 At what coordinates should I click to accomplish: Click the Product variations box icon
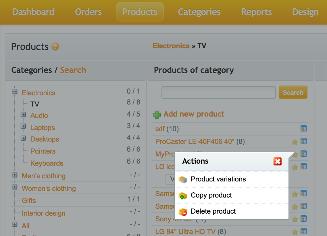tap(183, 179)
